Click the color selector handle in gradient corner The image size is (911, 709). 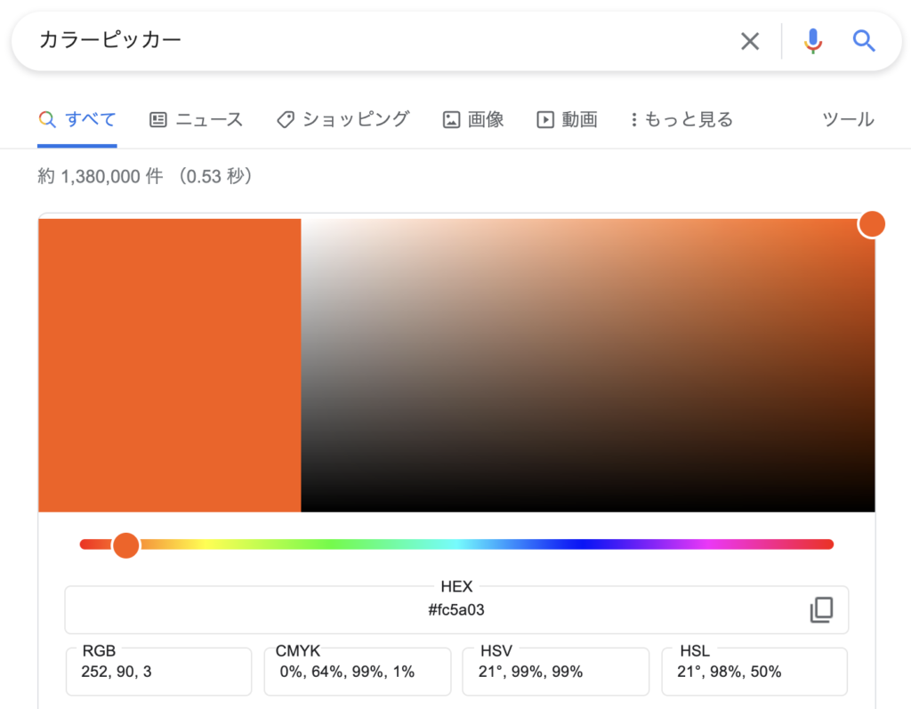coord(872,224)
